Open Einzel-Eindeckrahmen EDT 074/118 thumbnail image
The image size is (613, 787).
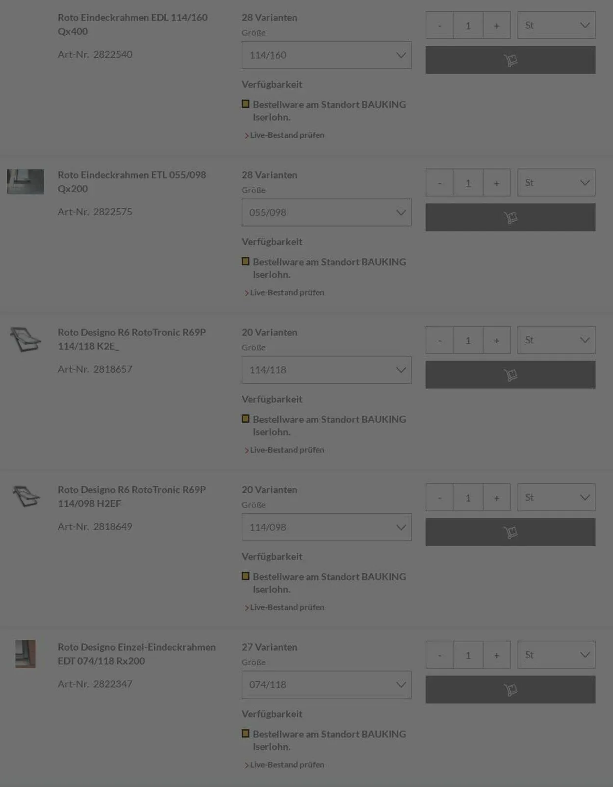pyautogui.click(x=25, y=654)
